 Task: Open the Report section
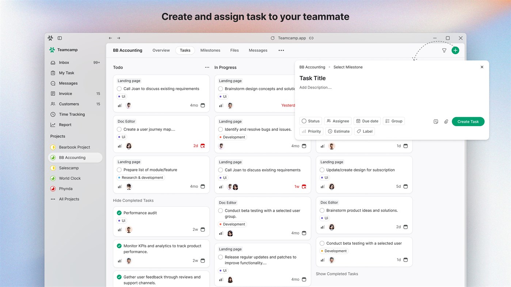click(65, 124)
